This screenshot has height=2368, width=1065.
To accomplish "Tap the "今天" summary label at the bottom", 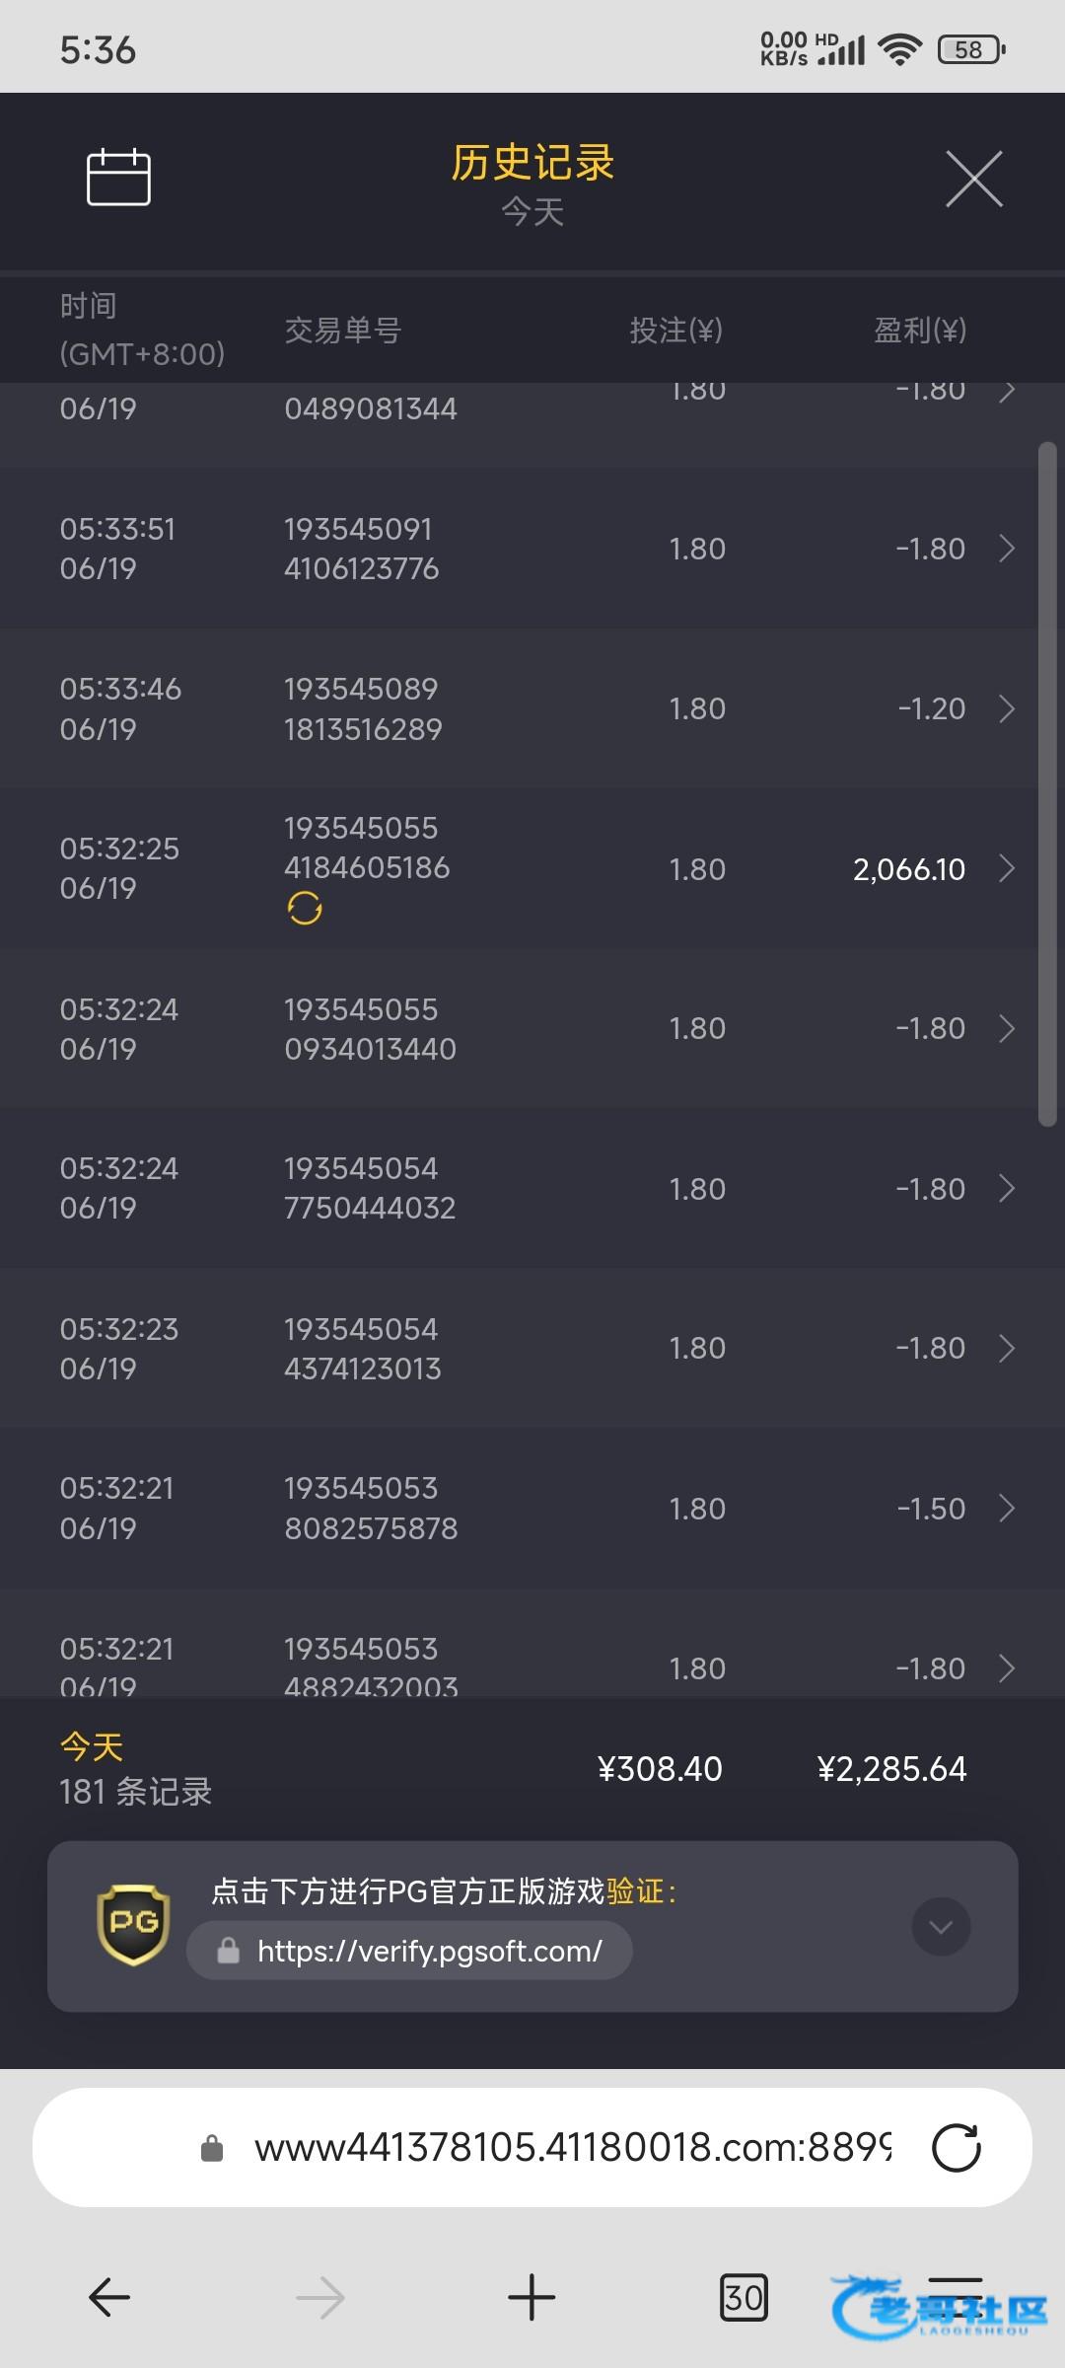I will coord(92,1746).
